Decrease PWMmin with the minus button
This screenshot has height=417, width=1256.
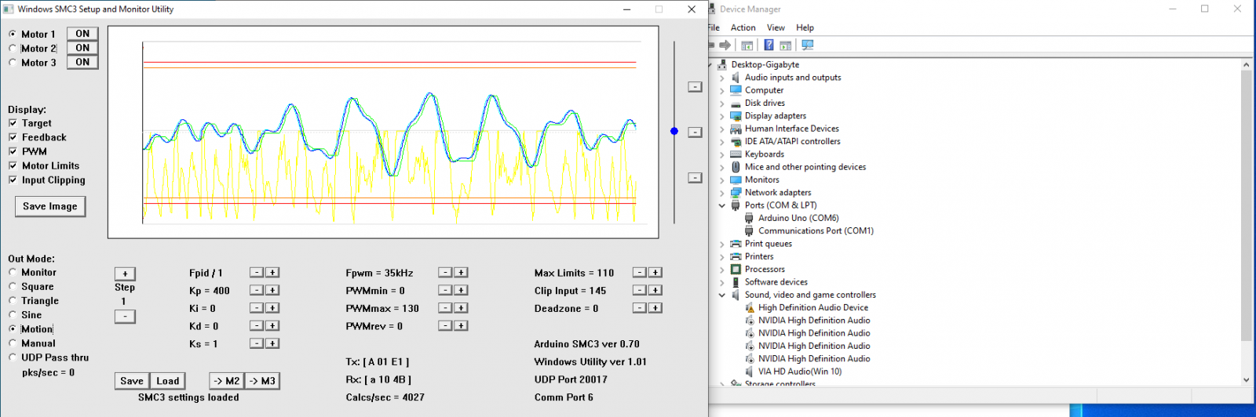[x=445, y=290]
